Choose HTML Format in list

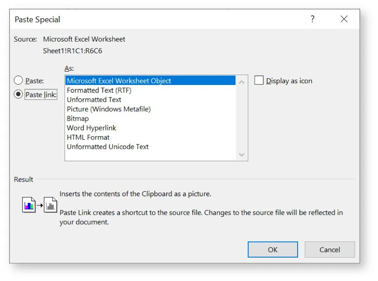coord(88,137)
